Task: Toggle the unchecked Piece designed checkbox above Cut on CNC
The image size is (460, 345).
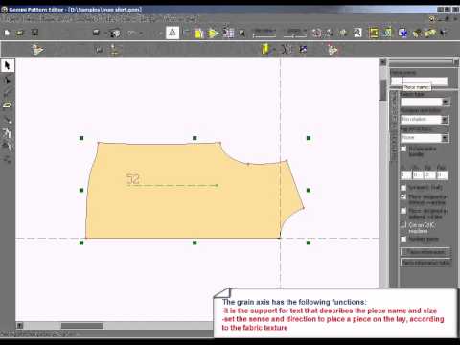Action: (403, 211)
